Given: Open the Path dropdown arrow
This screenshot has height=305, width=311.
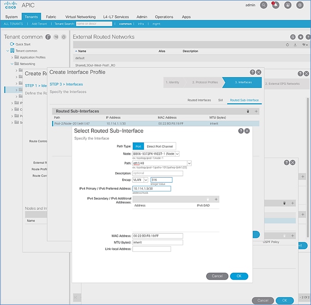Looking at the screenshot, I should [189, 163].
